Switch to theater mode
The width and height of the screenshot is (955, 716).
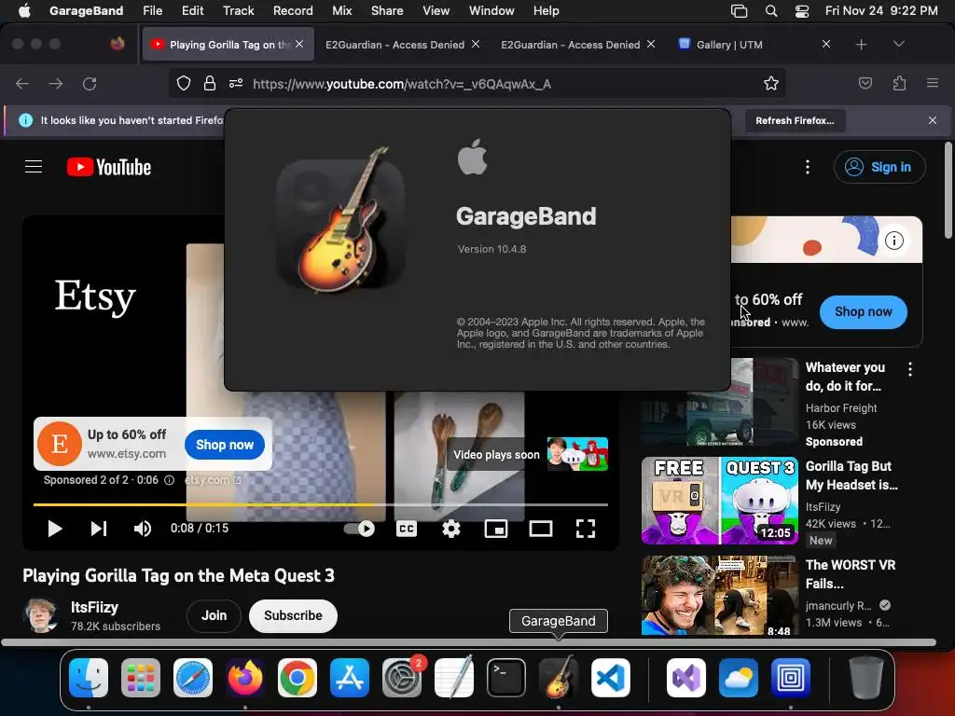[541, 529]
